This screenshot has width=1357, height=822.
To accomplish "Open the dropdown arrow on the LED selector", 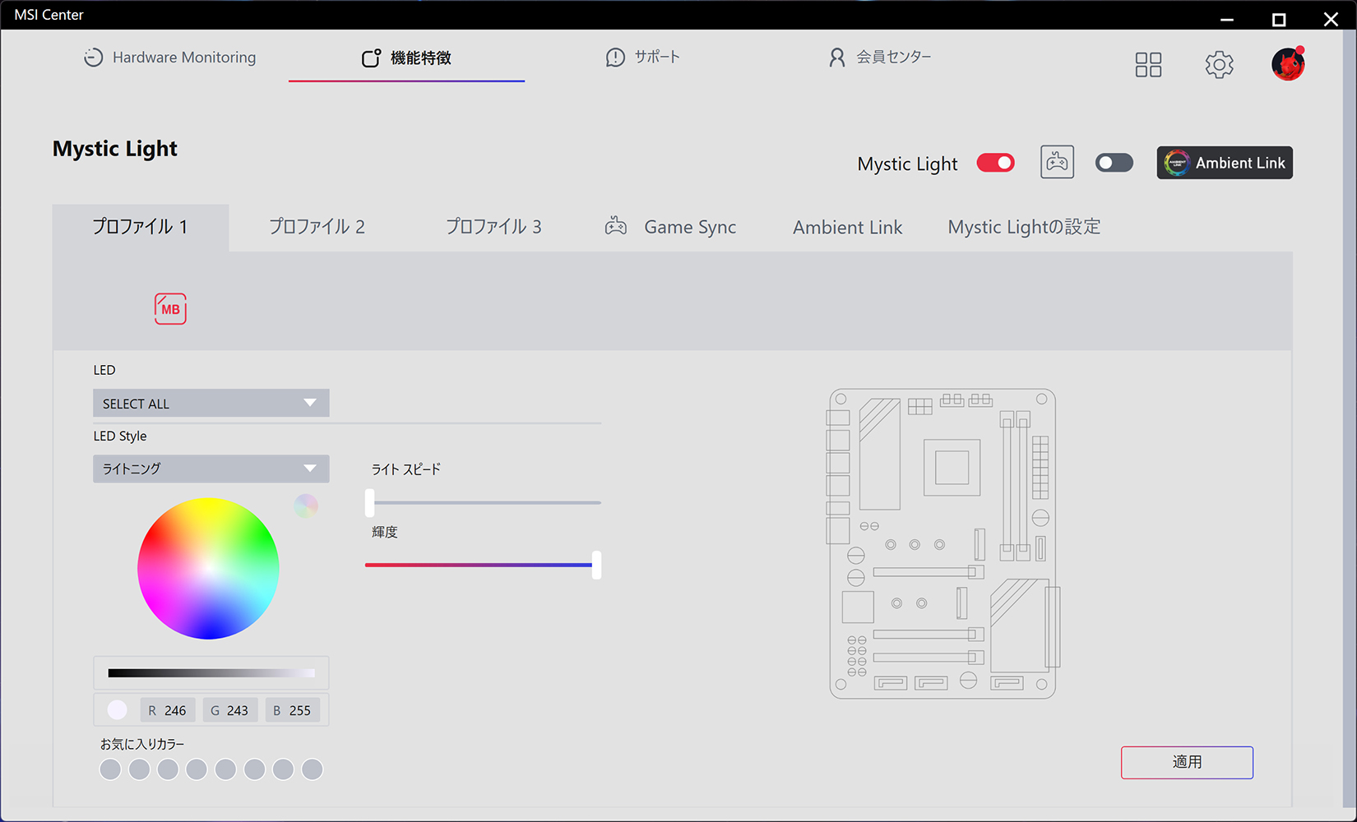I will point(310,403).
